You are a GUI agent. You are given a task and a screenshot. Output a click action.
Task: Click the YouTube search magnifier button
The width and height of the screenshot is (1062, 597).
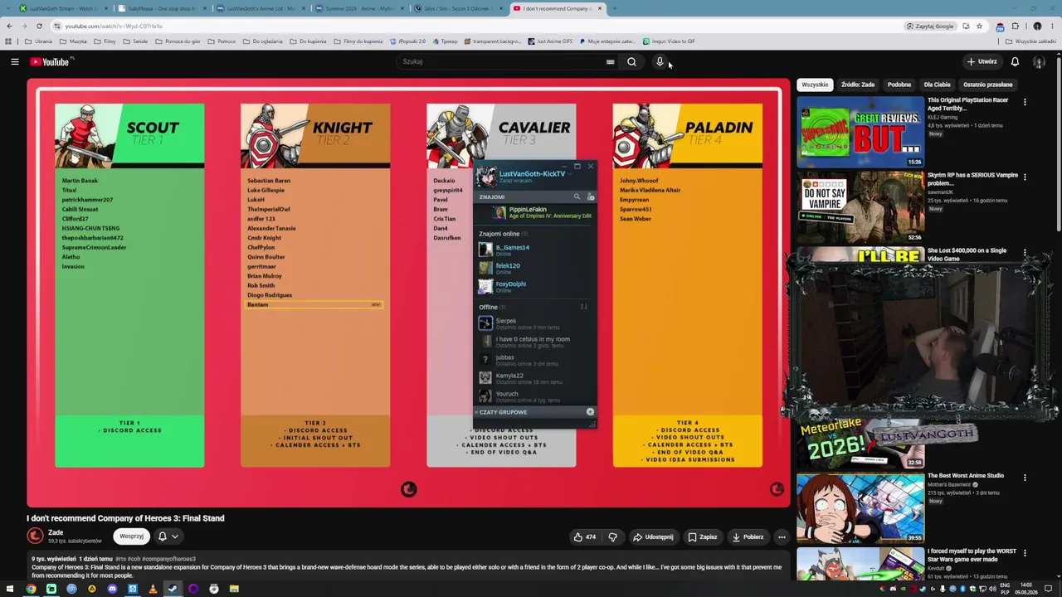(631, 61)
